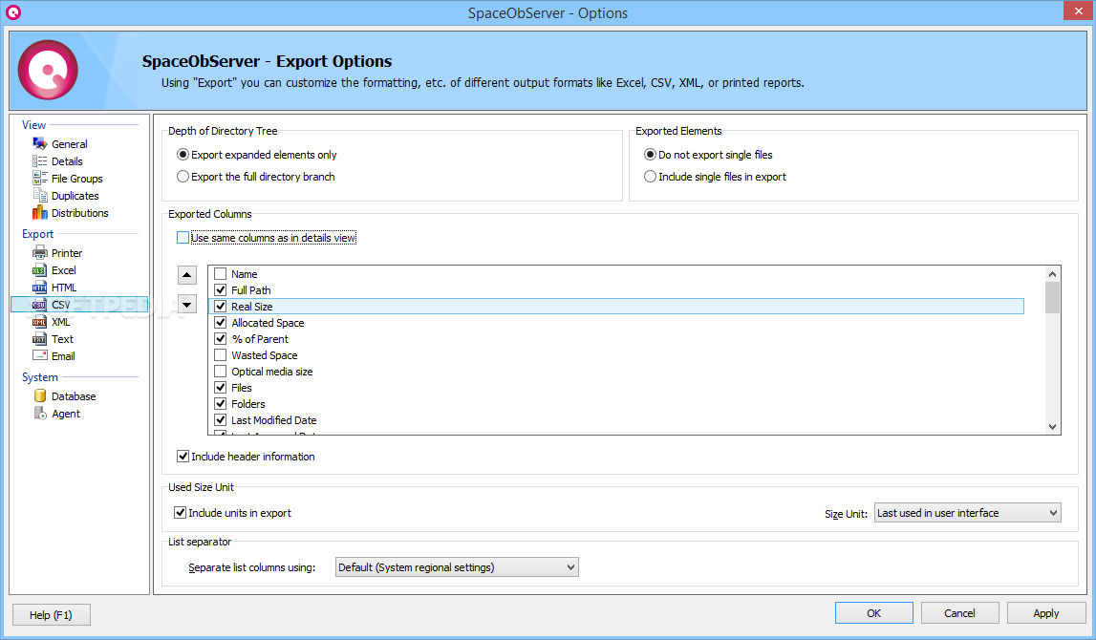Click the XML export icon
The width and height of the screenshot is (1096, 640).
40,321
